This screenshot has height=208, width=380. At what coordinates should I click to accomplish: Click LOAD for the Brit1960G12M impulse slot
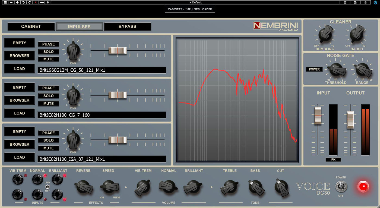coord(20,69)
